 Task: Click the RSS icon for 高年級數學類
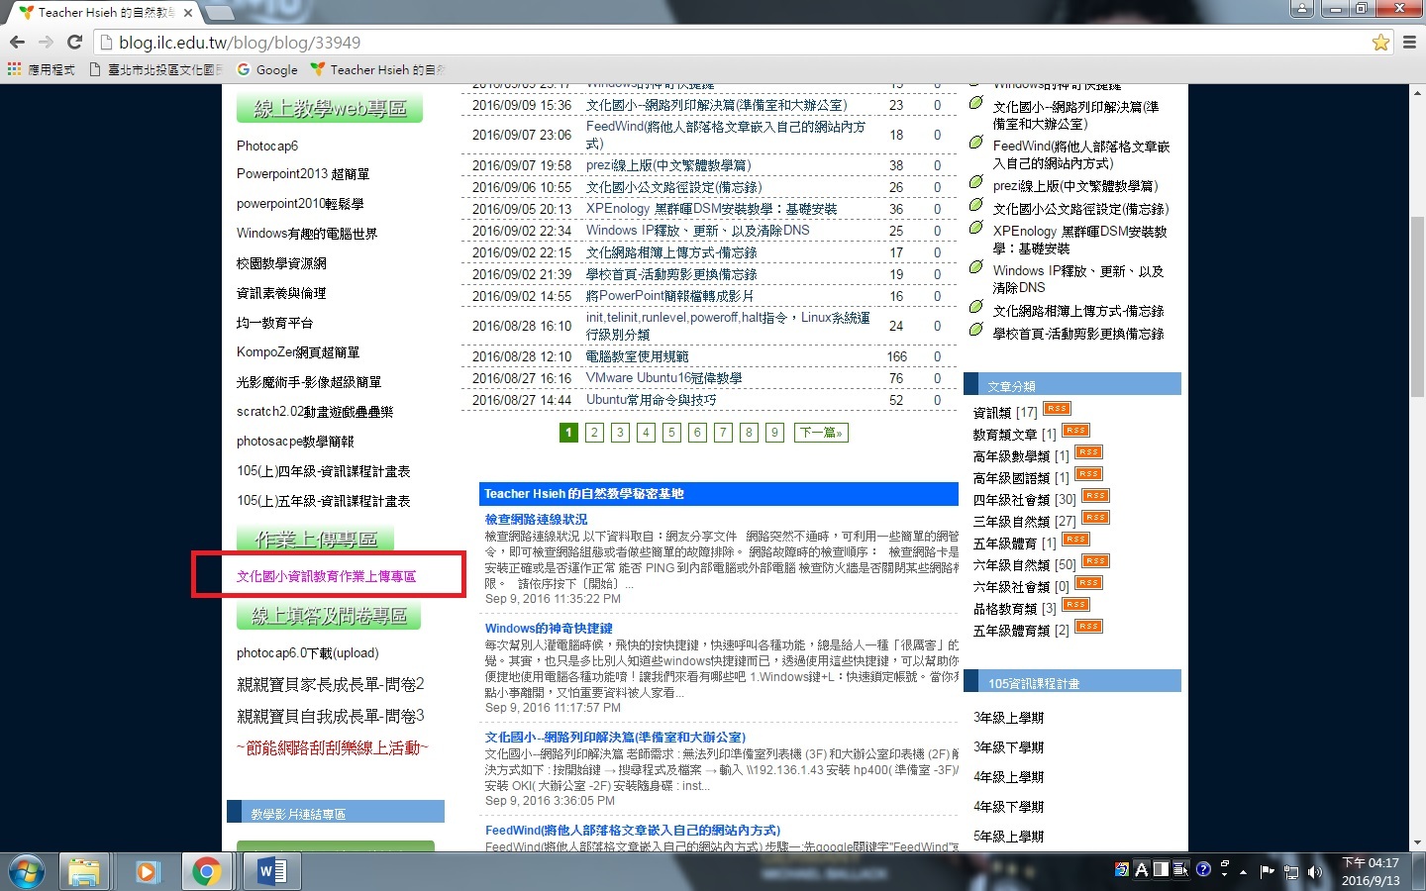pyautogui.click(x=1088, y=452)
